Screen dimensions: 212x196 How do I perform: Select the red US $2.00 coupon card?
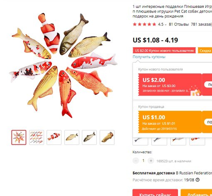[170, 85]
